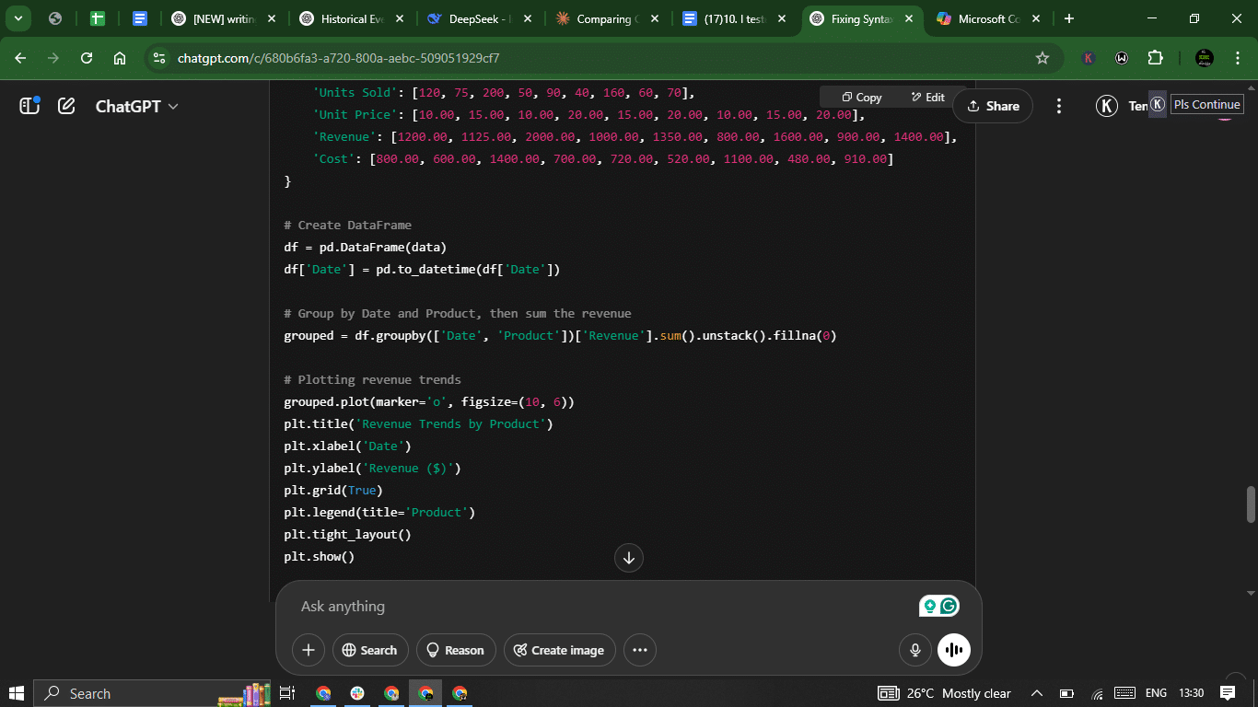Select the Create image option
Viewport: 1258px width, 707px height.
click(x=559, y=650)
